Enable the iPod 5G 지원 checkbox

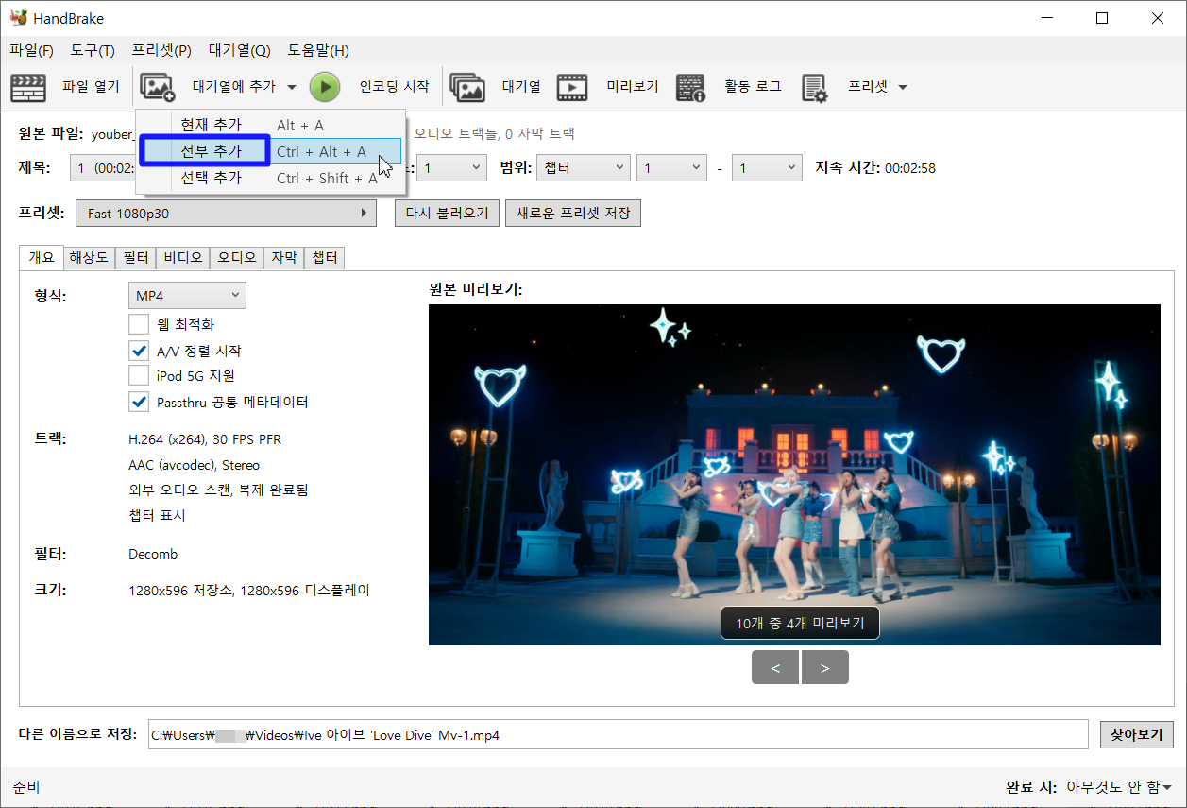point(139,375)
